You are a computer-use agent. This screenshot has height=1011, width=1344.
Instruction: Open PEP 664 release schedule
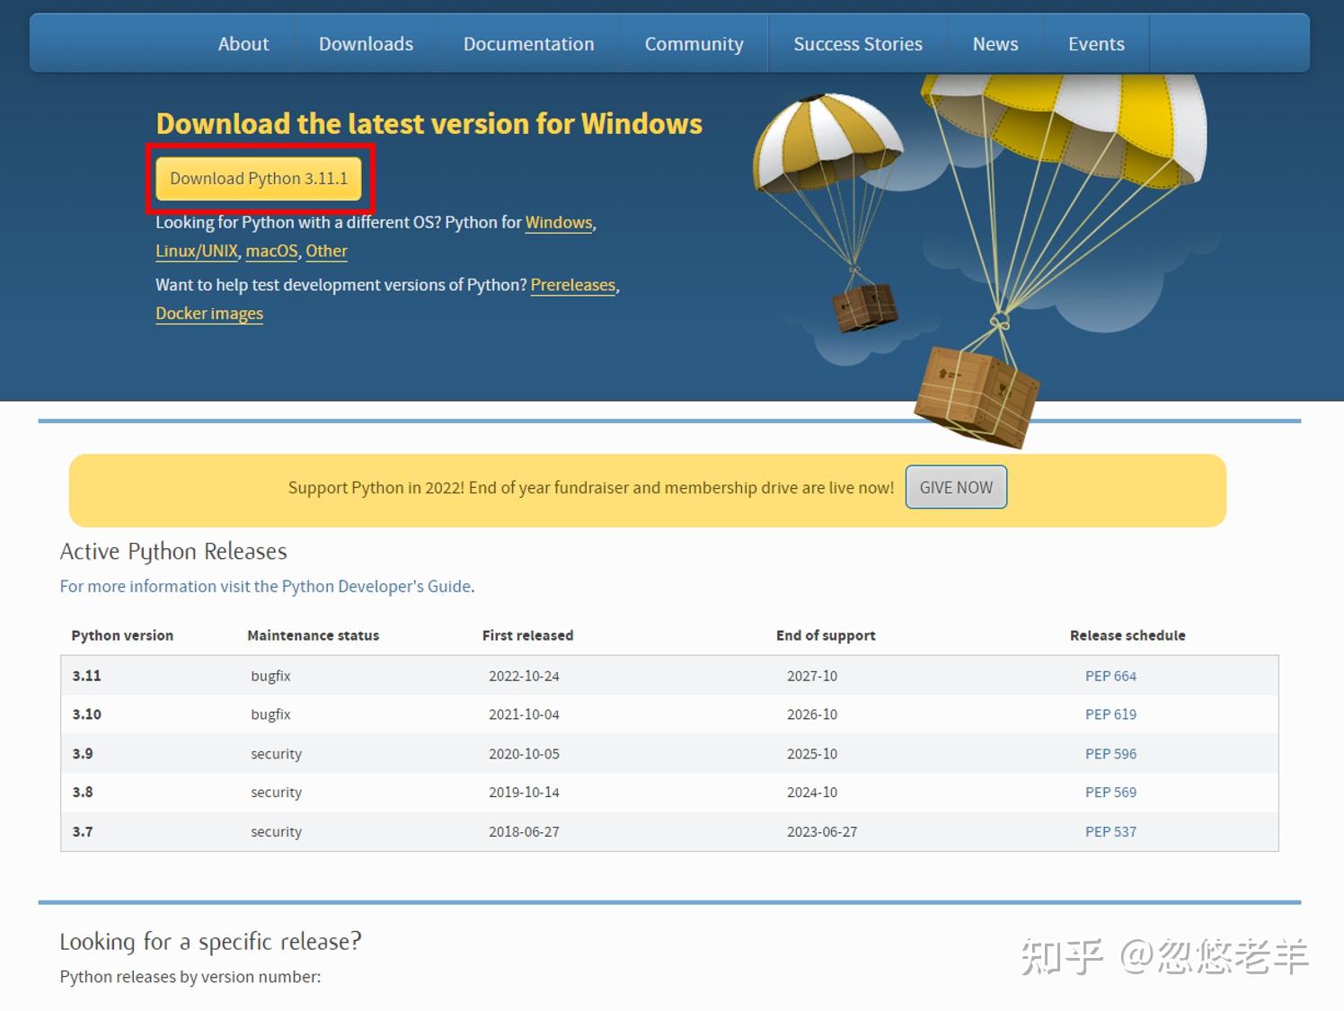1110,676
